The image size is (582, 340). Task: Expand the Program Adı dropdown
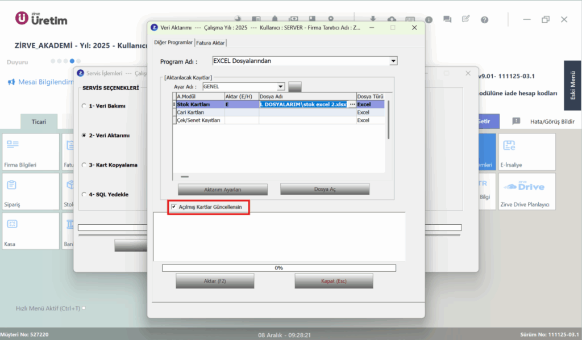(393, 61)
